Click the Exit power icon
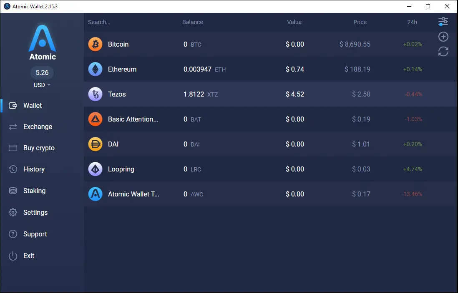Screen dimensions: 458x293 13,256
